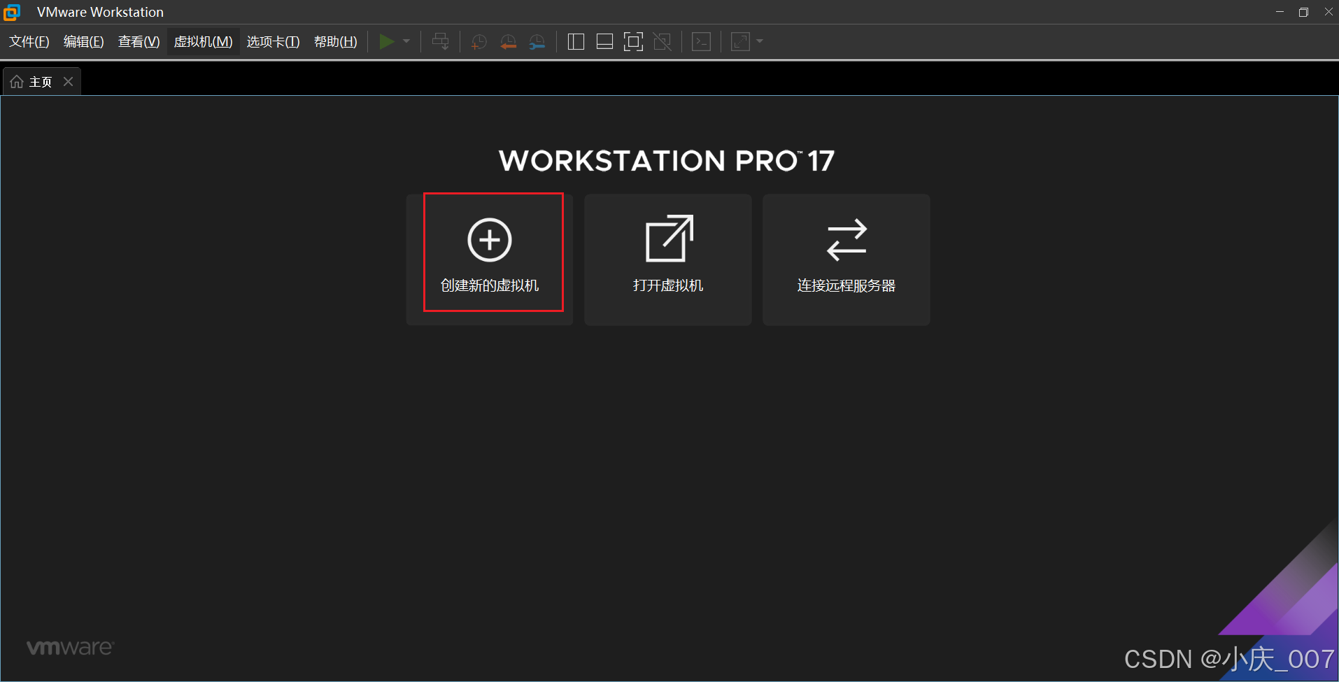
Task: Open the 帮助(H) menu
Action: click(336, 42)
